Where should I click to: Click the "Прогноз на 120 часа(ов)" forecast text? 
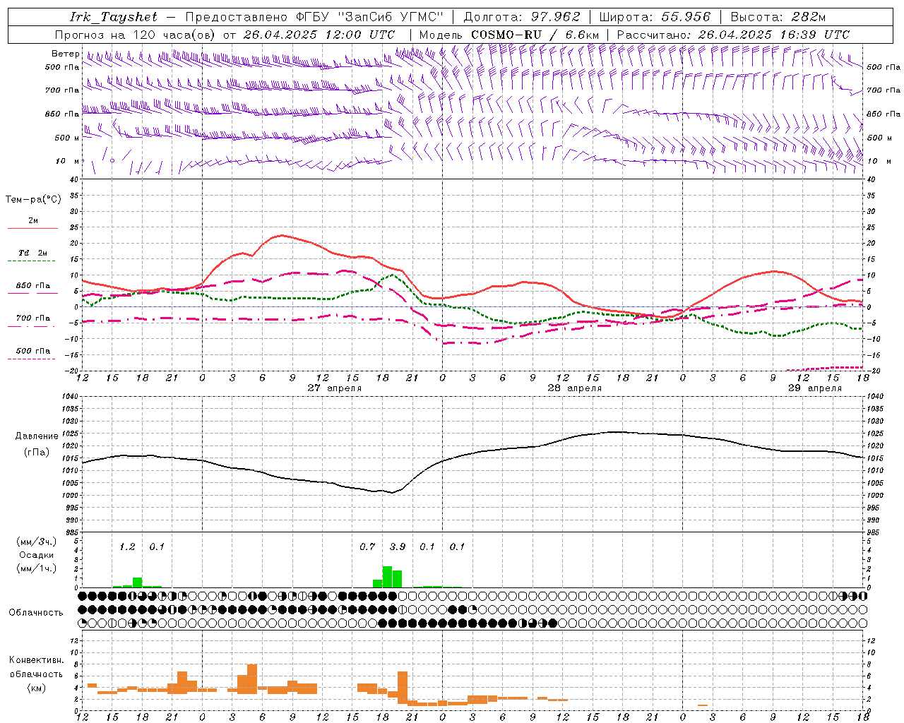pos(136,35)
